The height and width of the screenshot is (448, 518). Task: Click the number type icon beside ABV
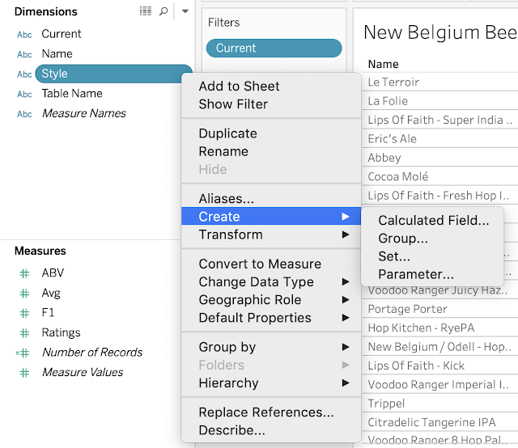pyautogui.click(x=25, y=273)
